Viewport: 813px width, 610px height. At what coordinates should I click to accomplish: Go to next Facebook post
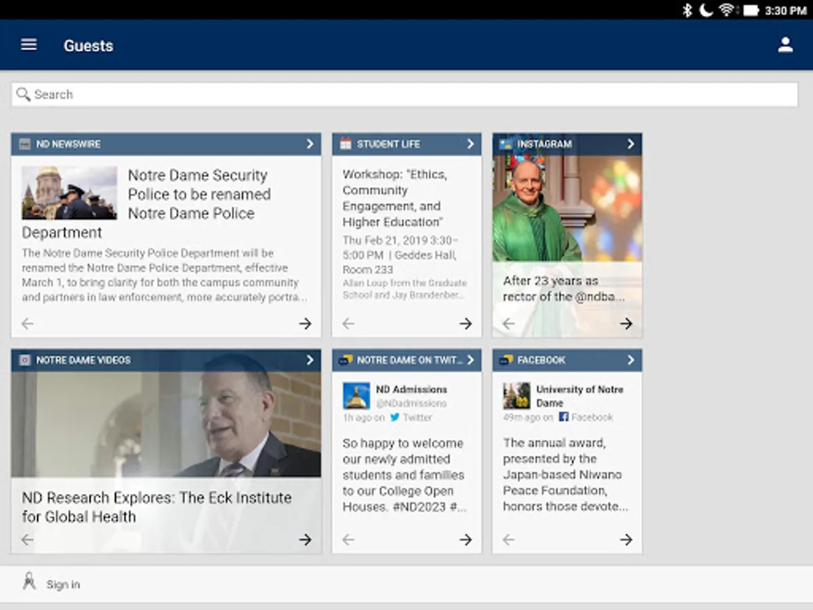pos(626,540)
